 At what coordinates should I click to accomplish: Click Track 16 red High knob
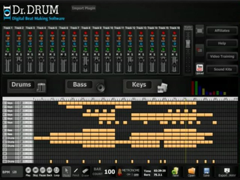click(x=174, y=33)
